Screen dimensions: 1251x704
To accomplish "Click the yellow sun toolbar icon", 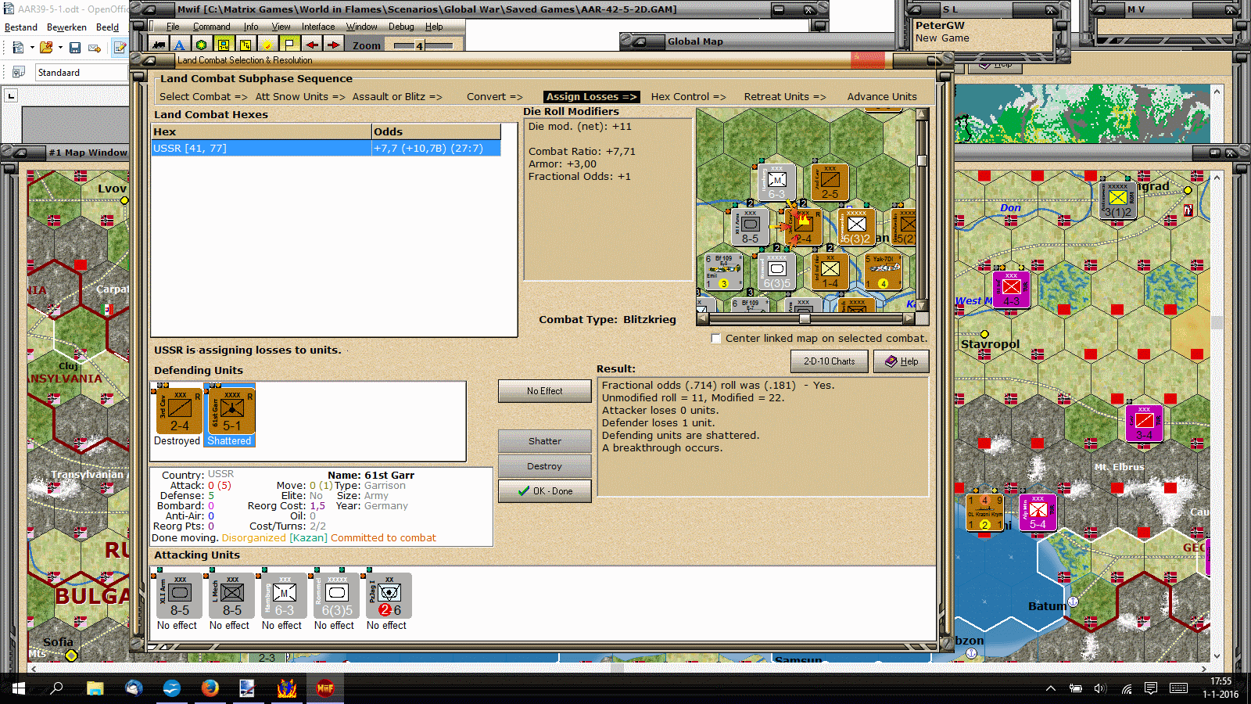I will (x=267, y=45).
